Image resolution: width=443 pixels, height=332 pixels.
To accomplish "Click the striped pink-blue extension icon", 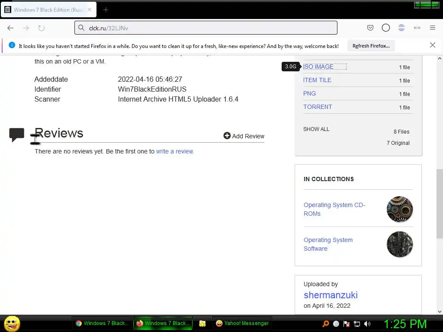I will [x=401, y=28].
